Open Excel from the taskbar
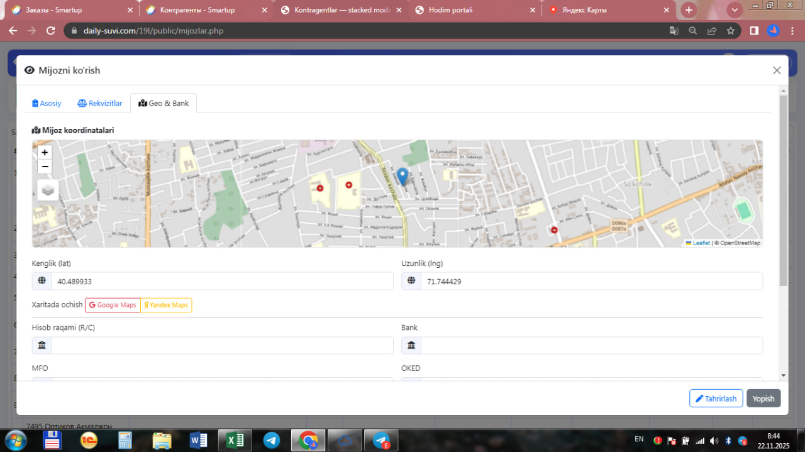The image size is (805, 452). pos(235,441)
